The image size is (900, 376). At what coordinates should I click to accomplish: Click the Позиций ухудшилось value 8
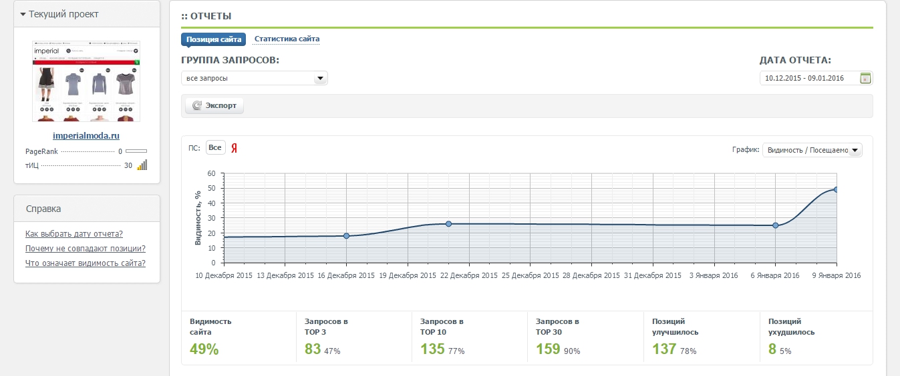point(772,349)
